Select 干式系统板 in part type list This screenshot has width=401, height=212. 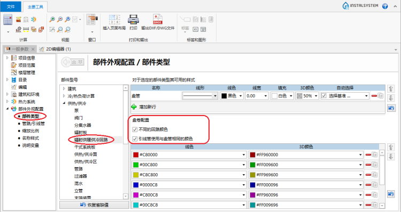tap(84, 147)
